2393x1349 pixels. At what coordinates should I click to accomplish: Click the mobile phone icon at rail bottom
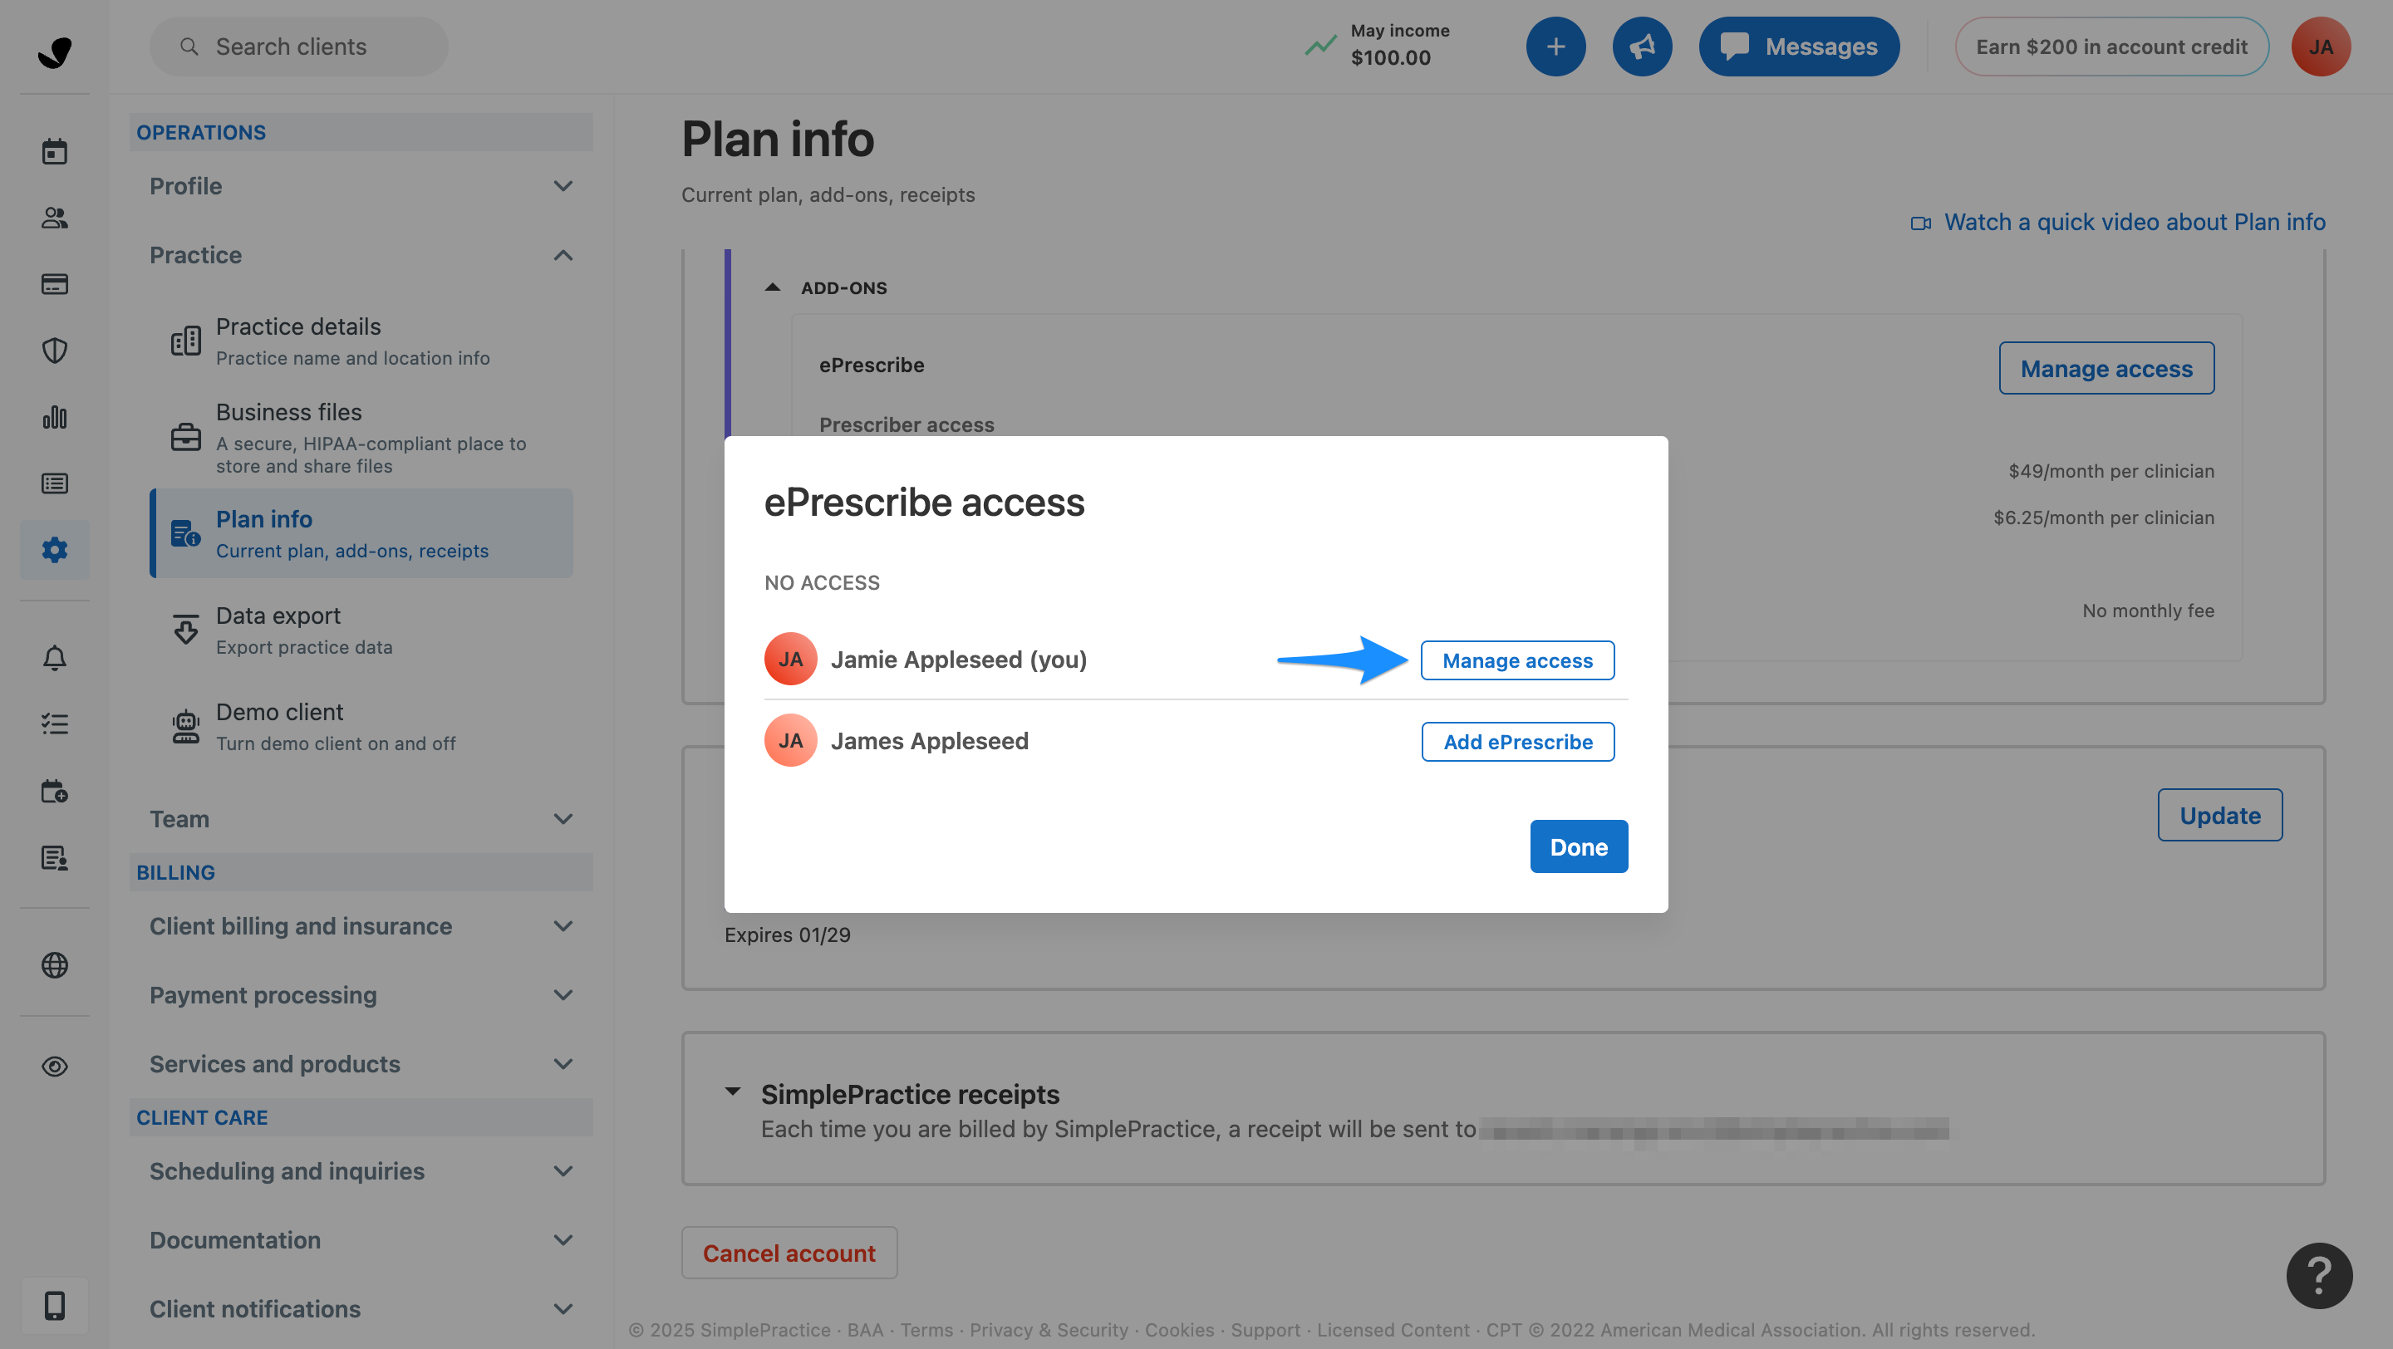55,1305
